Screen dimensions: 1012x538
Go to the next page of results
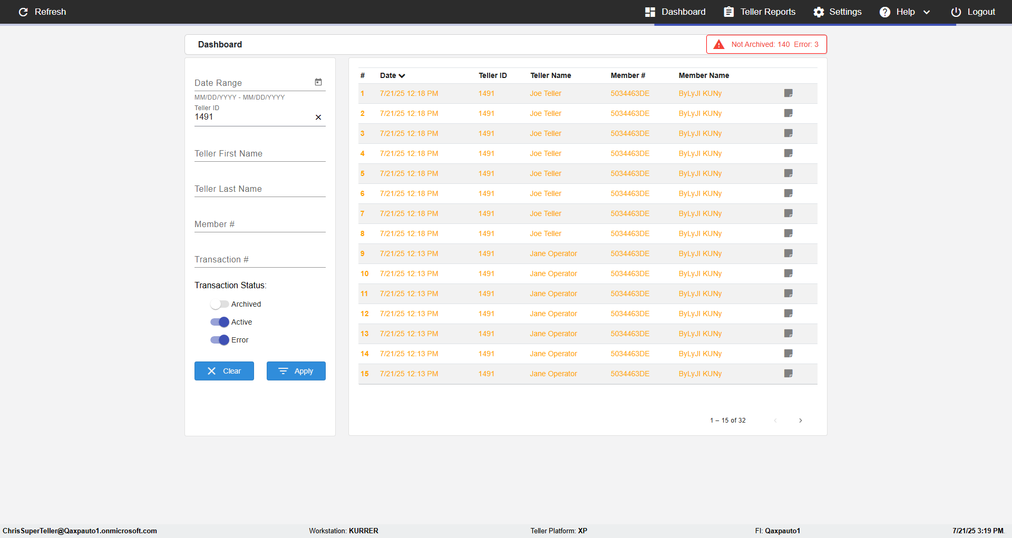(801, 420)
